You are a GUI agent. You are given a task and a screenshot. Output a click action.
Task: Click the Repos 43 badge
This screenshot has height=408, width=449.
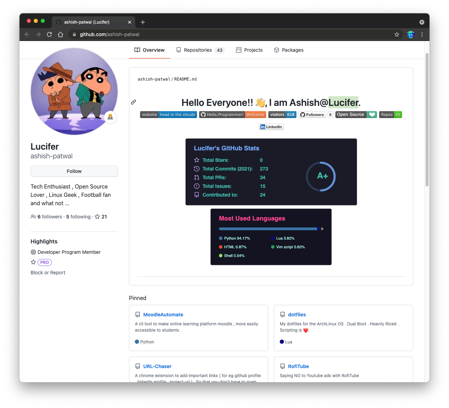point(391,115)
